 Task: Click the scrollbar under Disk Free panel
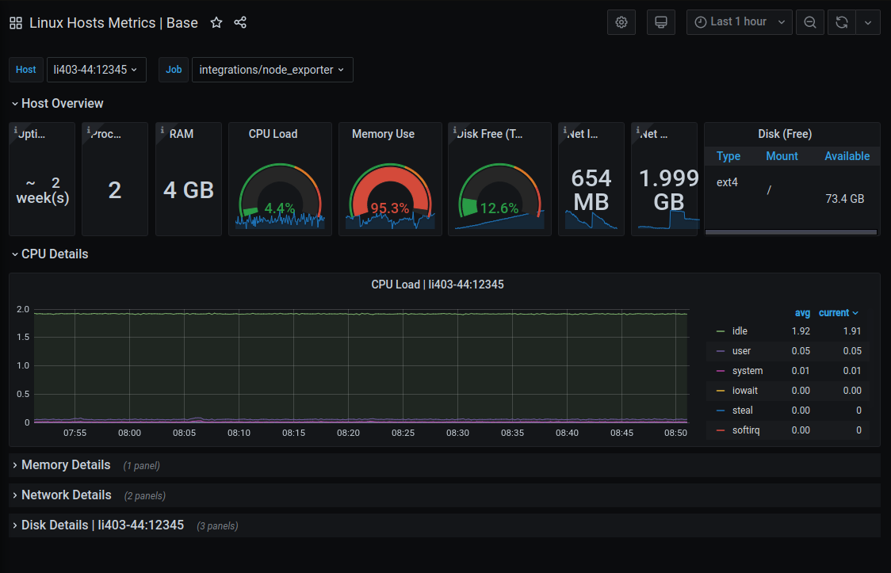790,231
